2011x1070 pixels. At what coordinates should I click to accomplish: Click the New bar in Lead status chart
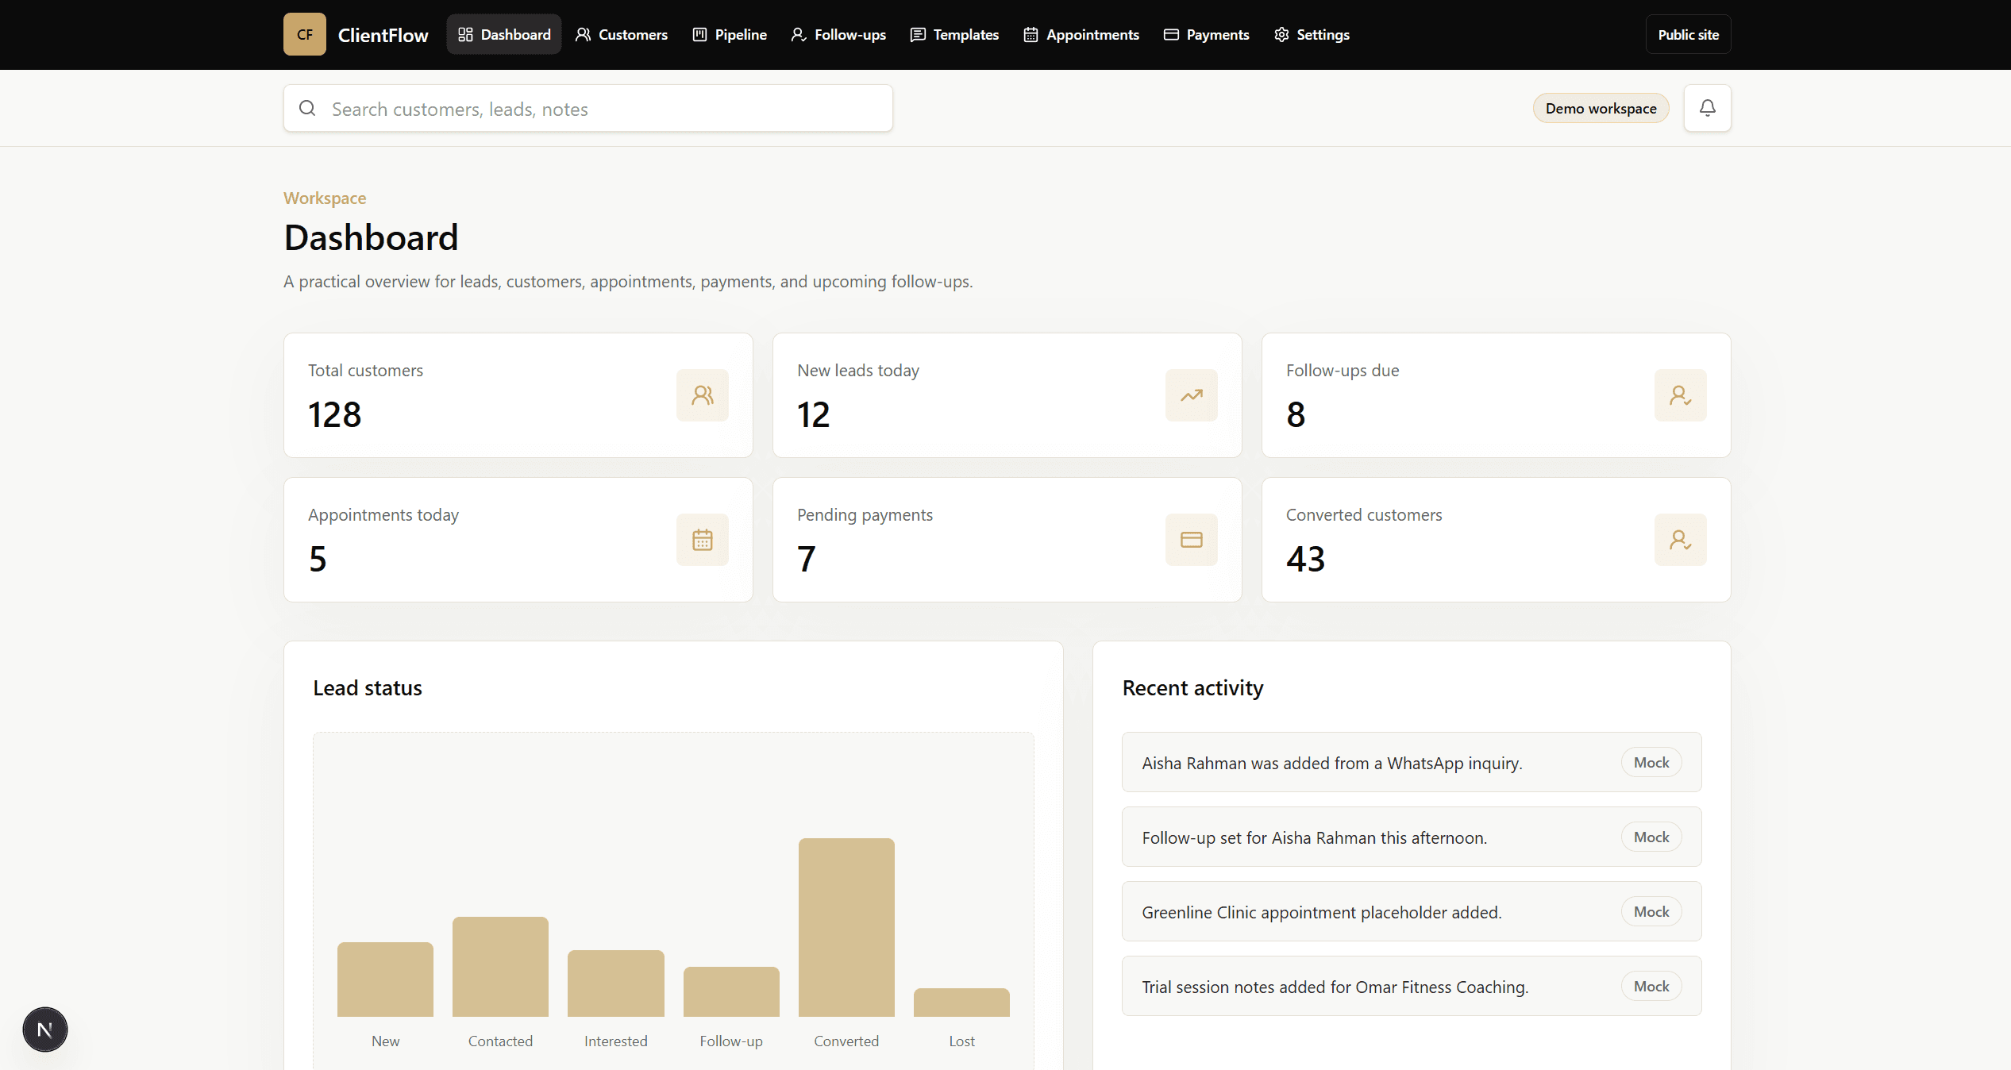(x=385, y=980)
